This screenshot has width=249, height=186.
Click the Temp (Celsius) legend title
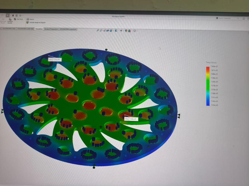pos(211,63)
